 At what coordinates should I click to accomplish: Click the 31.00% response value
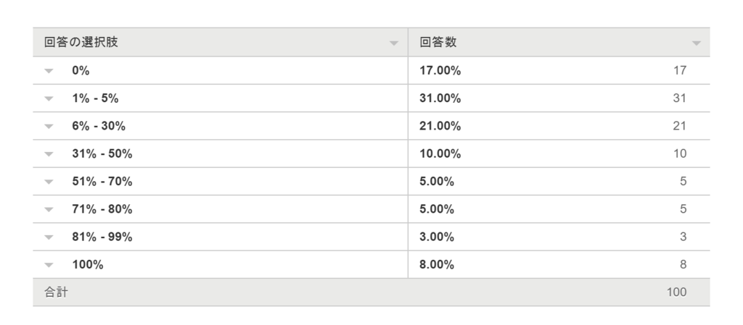(440, 98)
